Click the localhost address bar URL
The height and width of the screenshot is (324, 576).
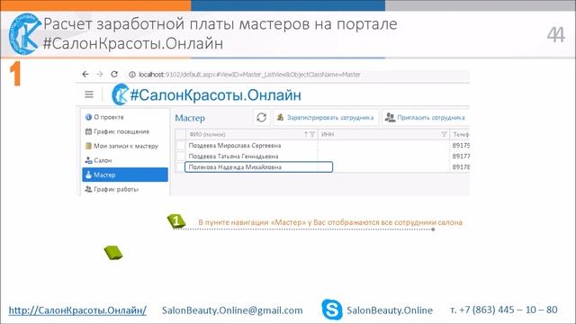(x=250, y=75)
